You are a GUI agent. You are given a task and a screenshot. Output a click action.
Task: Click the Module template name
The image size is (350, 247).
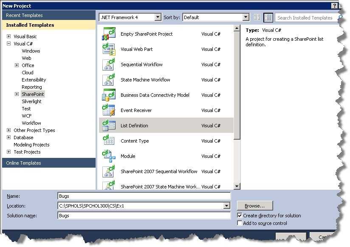[x=128, y=156]
